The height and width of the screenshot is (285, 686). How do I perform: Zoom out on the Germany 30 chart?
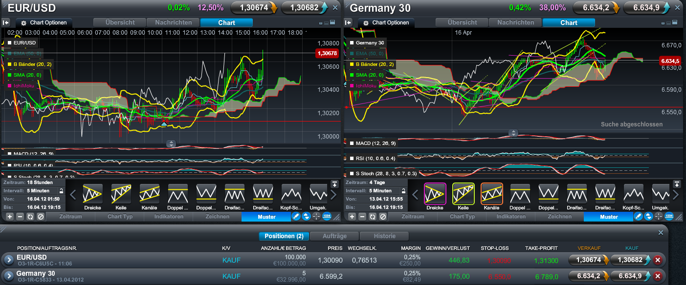coord(362,216)
